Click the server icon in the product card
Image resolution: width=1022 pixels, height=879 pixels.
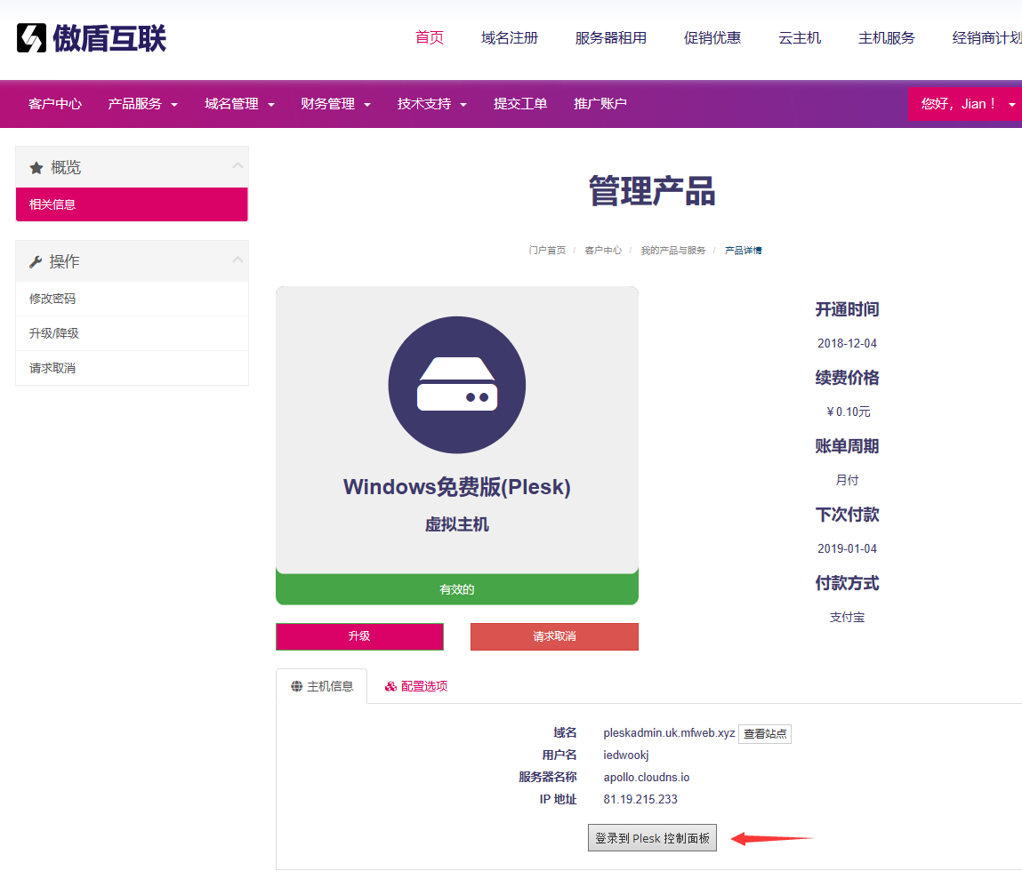[x=456, y=384]
